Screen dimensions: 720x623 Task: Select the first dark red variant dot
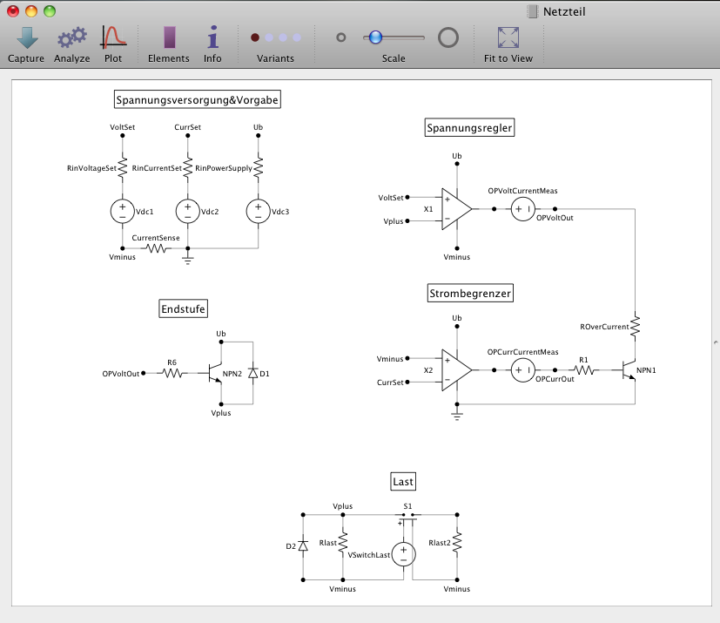255,37
